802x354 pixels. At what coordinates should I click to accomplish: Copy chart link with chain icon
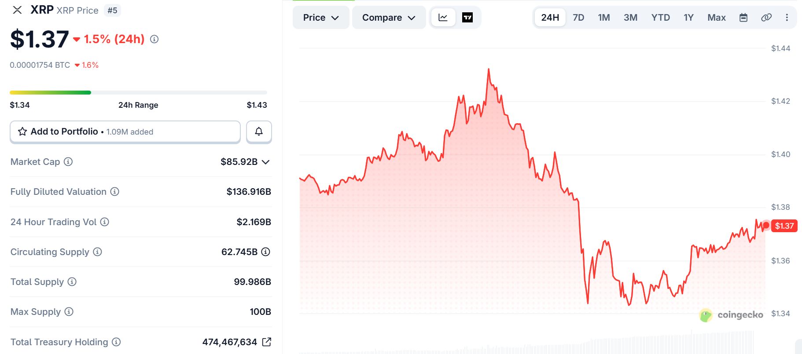click(766, 18)
